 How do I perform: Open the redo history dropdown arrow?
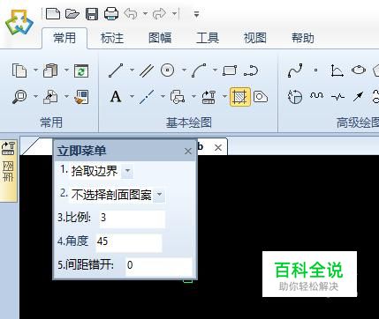click(x=174, y=13)
